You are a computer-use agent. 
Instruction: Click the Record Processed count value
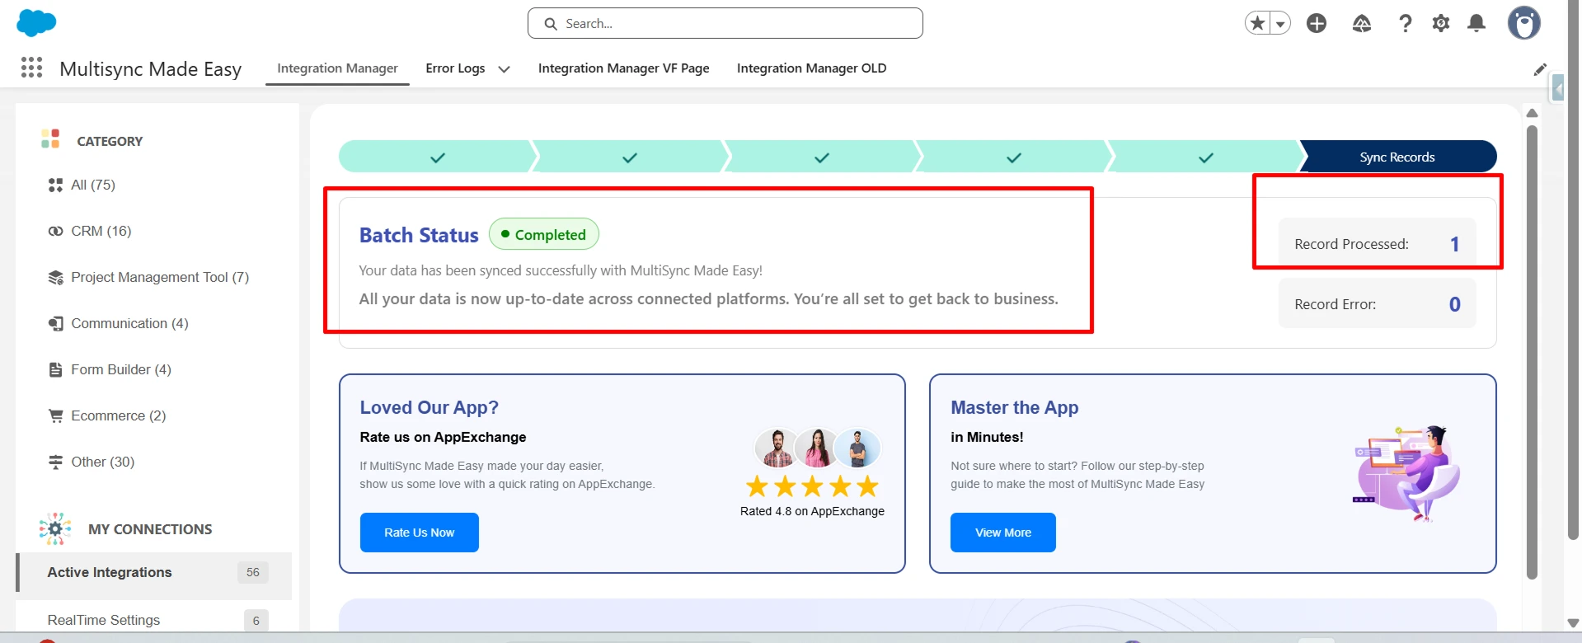point(1455,244)
